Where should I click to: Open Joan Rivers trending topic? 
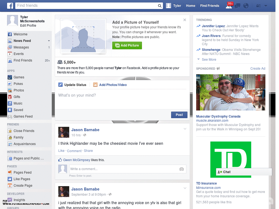[211, 36]
